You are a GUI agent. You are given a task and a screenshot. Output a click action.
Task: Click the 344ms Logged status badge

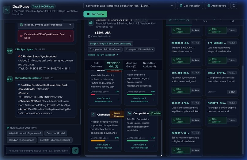(217, 60)
